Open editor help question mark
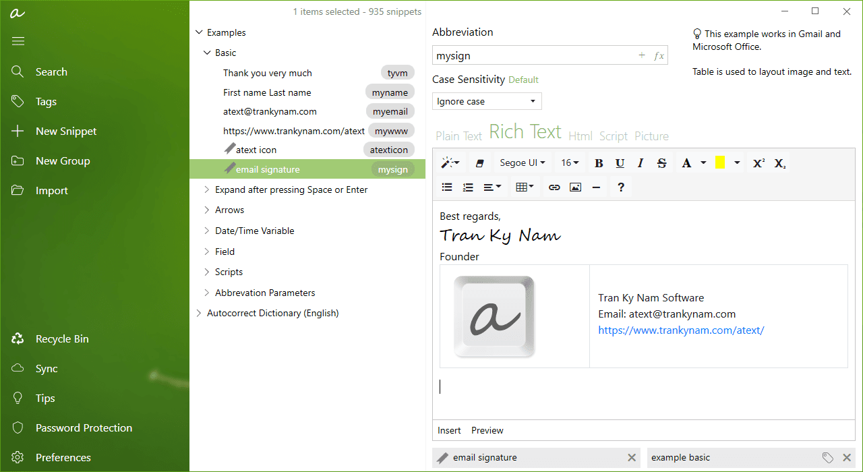863x472 pixels. [621, 187]
